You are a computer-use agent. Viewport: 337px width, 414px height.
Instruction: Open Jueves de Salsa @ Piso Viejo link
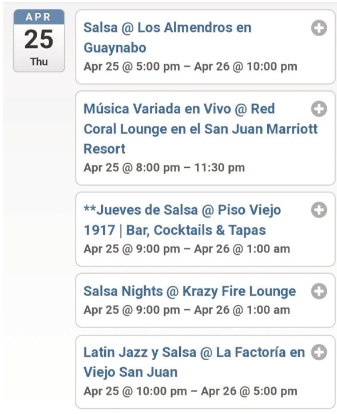tap(182, 220)
